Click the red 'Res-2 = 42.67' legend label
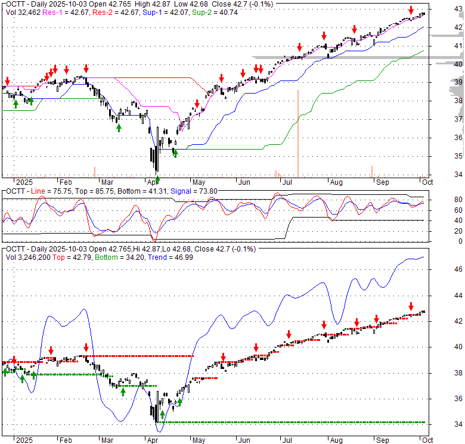The height and width of the screenshot is (444, 465). (x=116, y=13)
